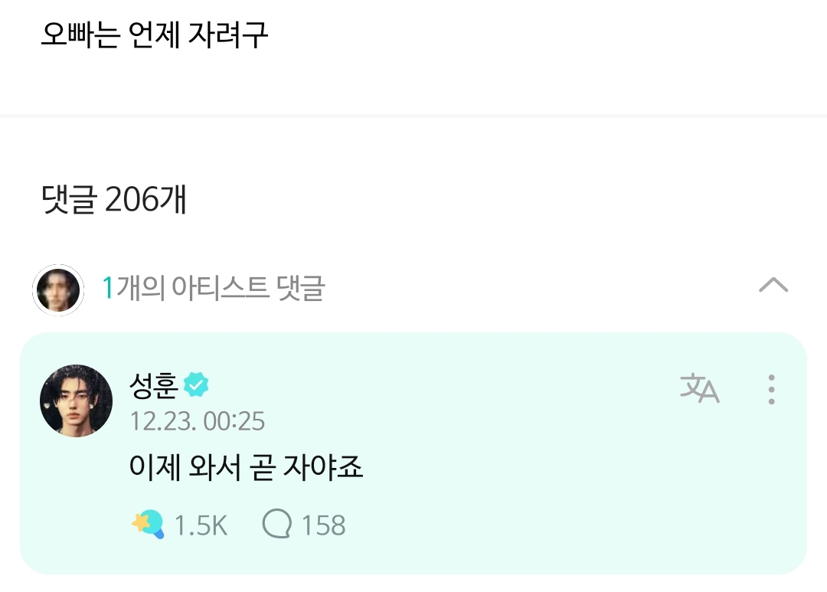Tap the star cheer icon on the comment

[147, 525]
